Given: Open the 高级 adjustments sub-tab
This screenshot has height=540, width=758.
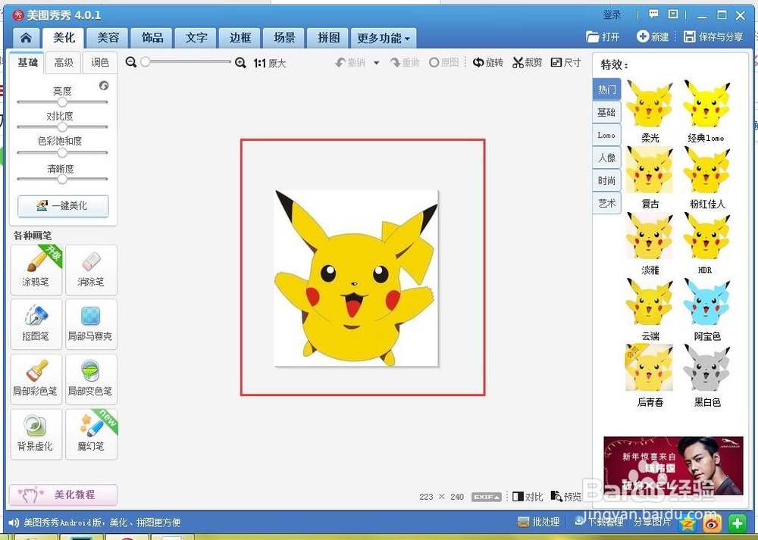Looking at the screenshot, I should (64, 62).
